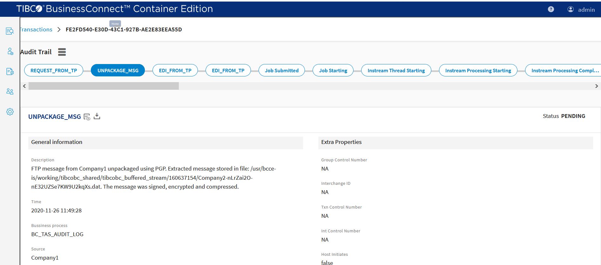Viewport: 601px width, 265px height.
Task: Click the description text about FTP message
Action: click(x=153, y=178)
